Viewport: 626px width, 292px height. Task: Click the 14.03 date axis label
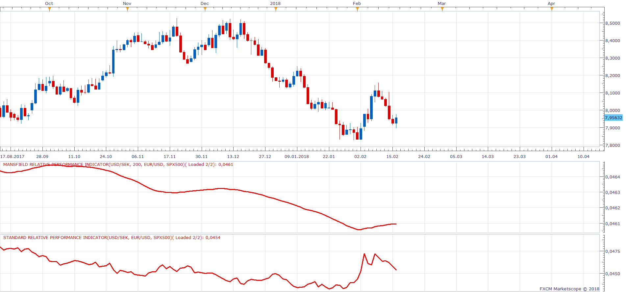click(x=488, y=156)
